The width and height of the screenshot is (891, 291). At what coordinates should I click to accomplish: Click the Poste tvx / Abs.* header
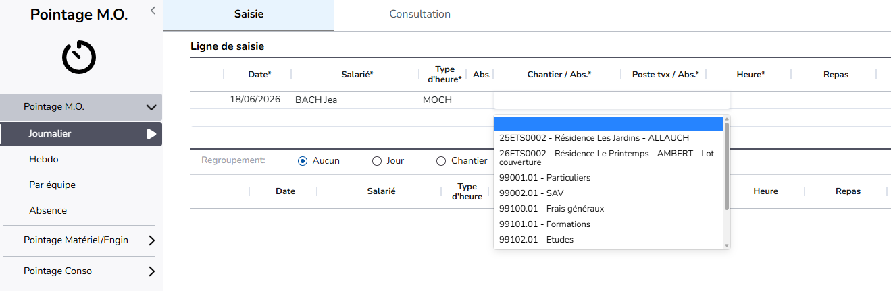665,75
